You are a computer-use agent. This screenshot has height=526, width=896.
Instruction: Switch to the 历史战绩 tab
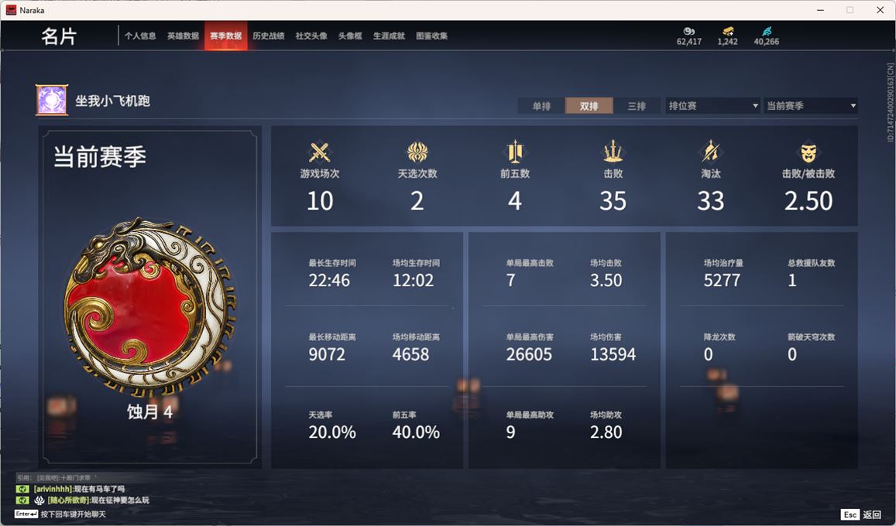click(269, 36)
